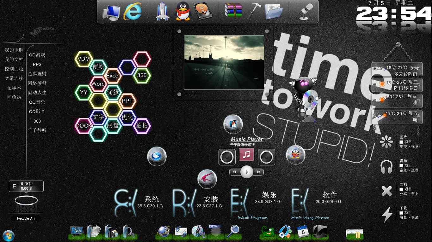Click the landscape photo in the frame
The width and height of the screenshot is (432, 242).
point(224,62)
